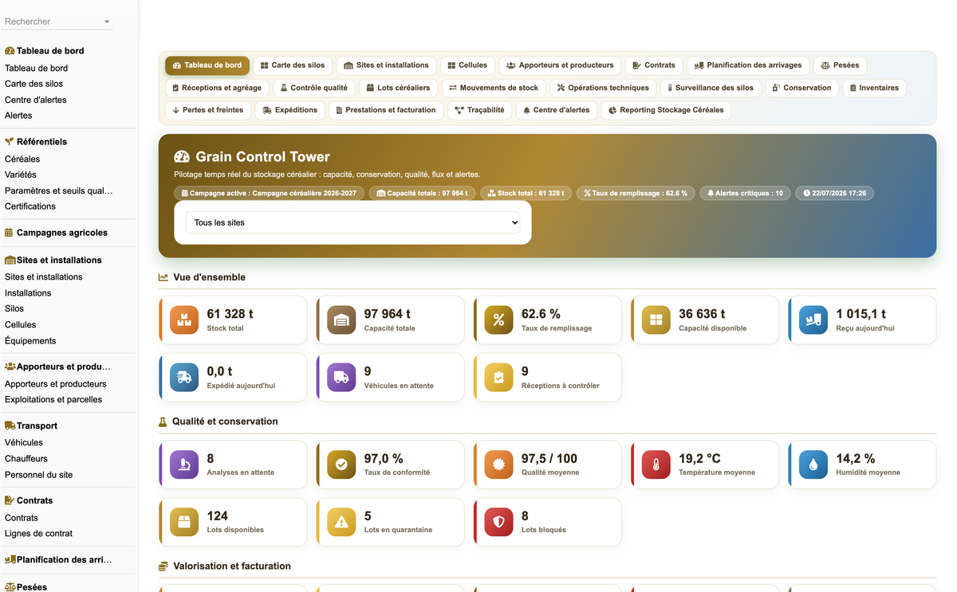Screen dimensions: 957x592
Task: Click Personnel du site in sidebar
Action: point(38,475)
